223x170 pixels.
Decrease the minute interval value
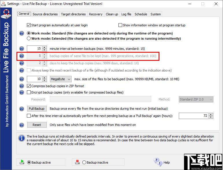coord(44,50)
